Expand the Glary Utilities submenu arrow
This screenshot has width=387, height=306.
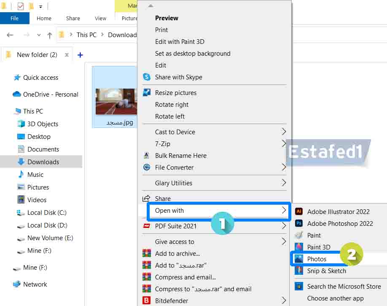click(x=284, y=183)
